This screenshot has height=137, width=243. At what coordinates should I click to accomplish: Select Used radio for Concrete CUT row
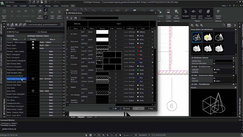click(152, 62)
